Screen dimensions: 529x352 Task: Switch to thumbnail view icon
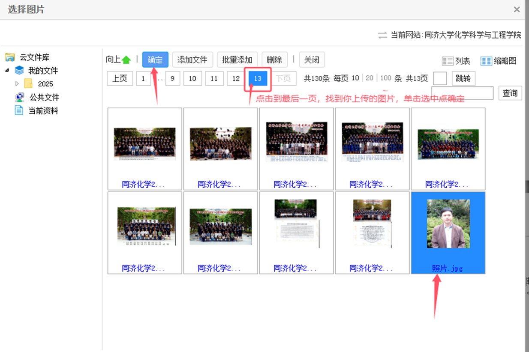486,61
